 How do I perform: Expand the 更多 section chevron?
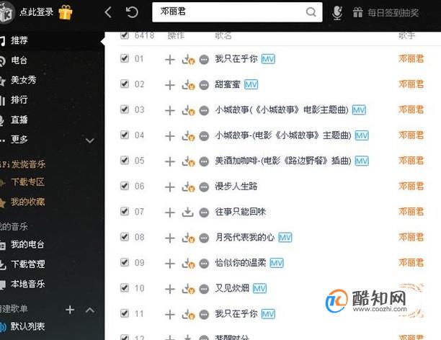pos(90,140)
